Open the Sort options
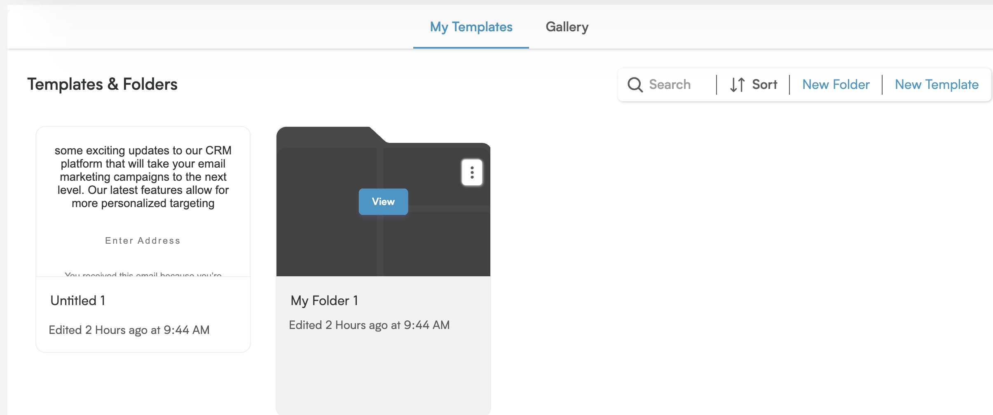 (x=754, y=85)
